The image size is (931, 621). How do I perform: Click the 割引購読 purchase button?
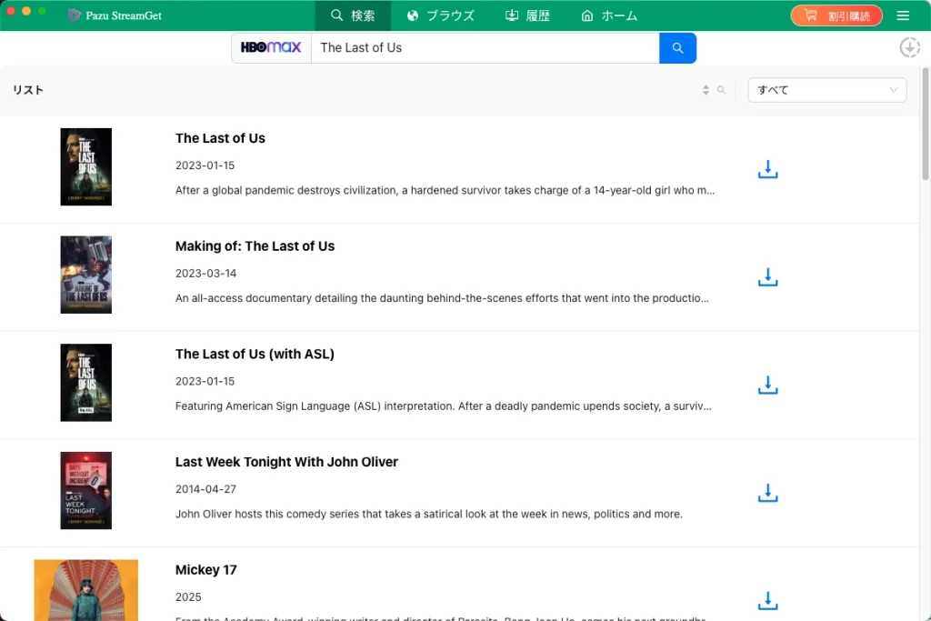(836, 15)
